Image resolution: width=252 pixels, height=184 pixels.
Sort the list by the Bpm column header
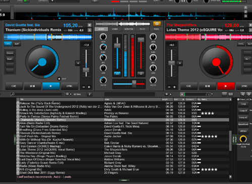pyautogui.click(x=179, y=100)
